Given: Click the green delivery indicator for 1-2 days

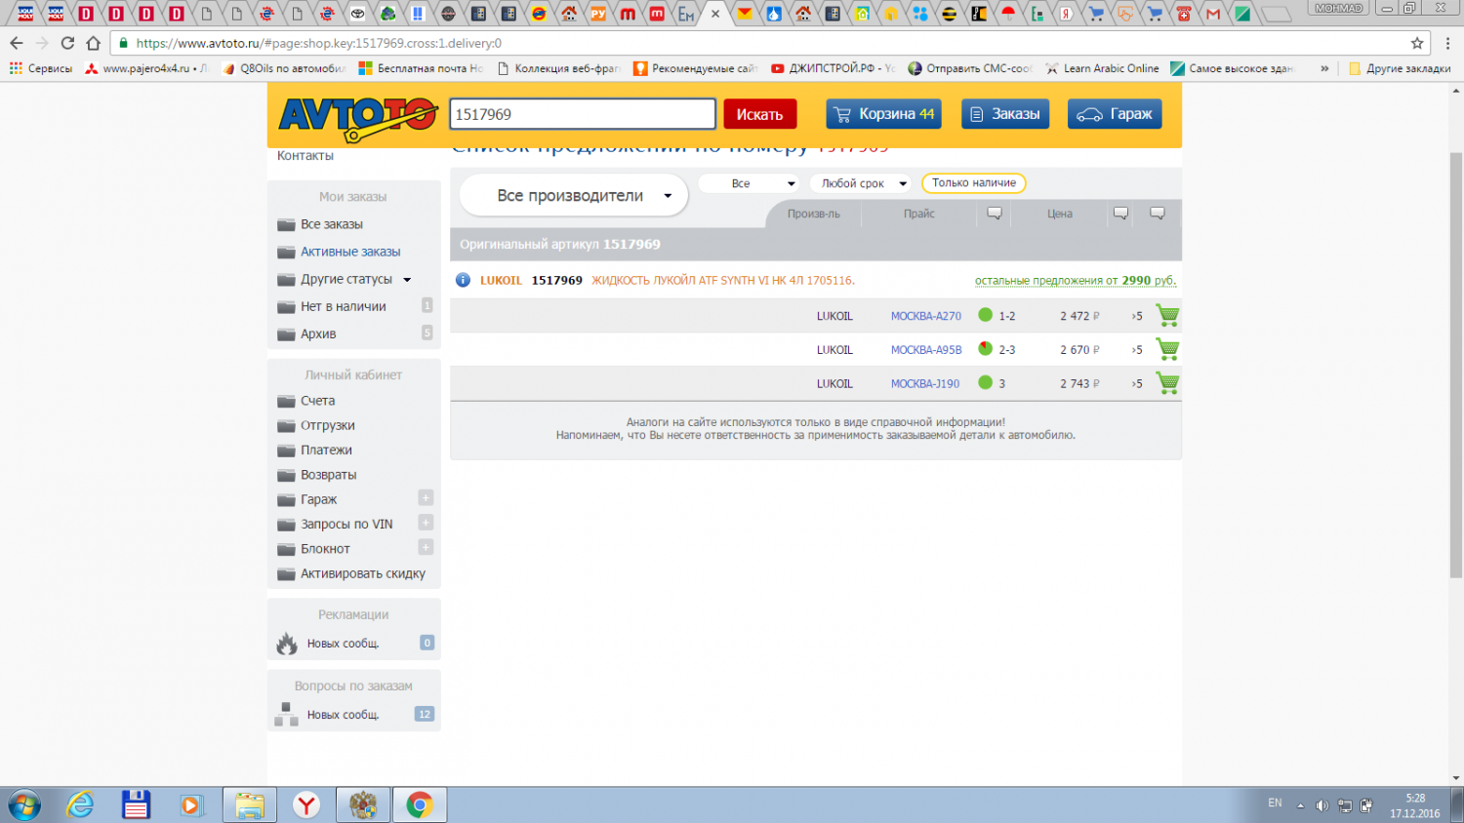Looking at the screenshot, I should (x=986, y=315).
